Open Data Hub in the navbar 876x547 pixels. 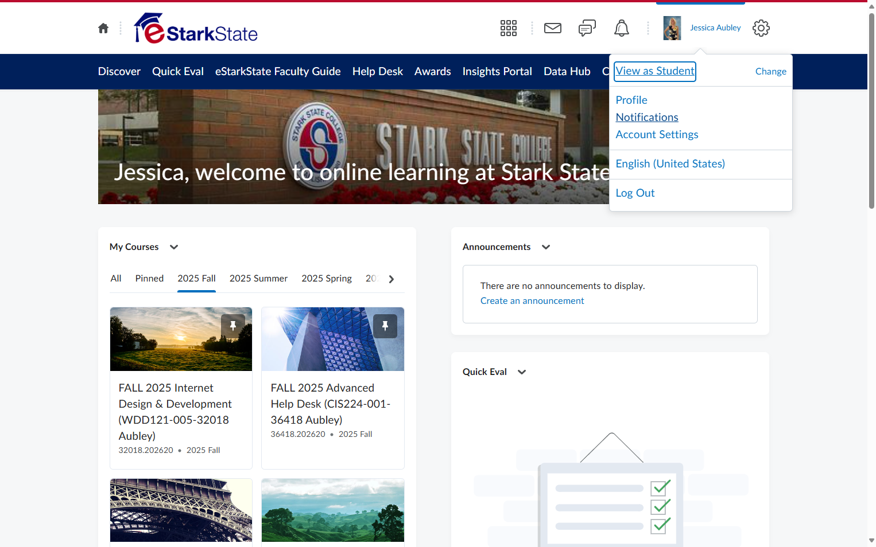tap(567, 72)
